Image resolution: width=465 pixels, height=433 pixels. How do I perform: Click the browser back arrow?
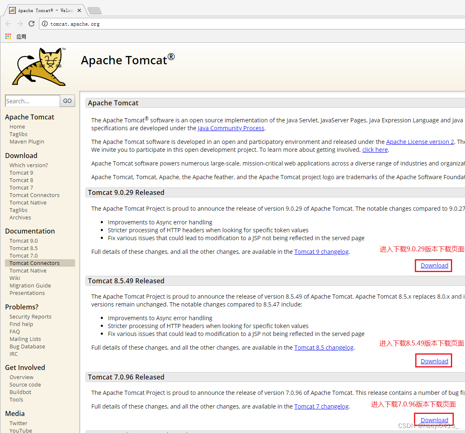[8, 24]
